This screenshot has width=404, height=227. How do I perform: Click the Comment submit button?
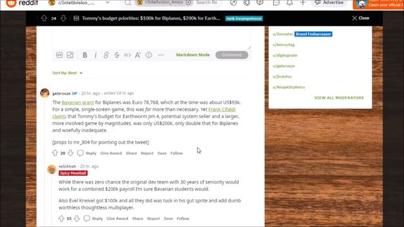point(232,55)
